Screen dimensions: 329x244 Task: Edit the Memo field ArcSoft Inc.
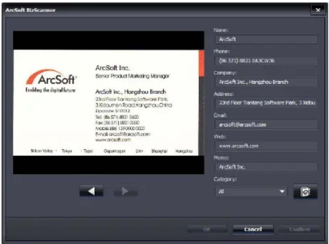tap(266, 167)
